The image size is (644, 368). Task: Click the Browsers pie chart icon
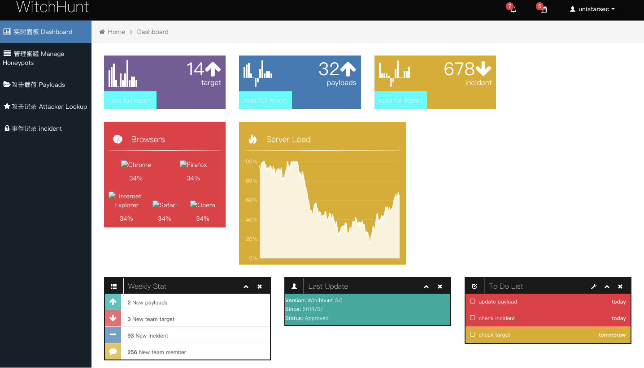(117, 139)
